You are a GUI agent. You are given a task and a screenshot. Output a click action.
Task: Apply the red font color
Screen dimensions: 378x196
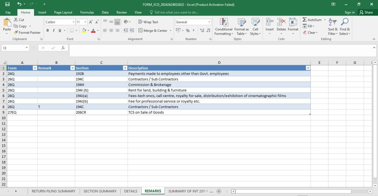point(93,30)
